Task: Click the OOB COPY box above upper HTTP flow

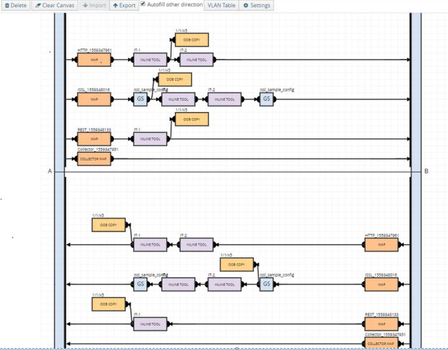Action: coord(192,40)
